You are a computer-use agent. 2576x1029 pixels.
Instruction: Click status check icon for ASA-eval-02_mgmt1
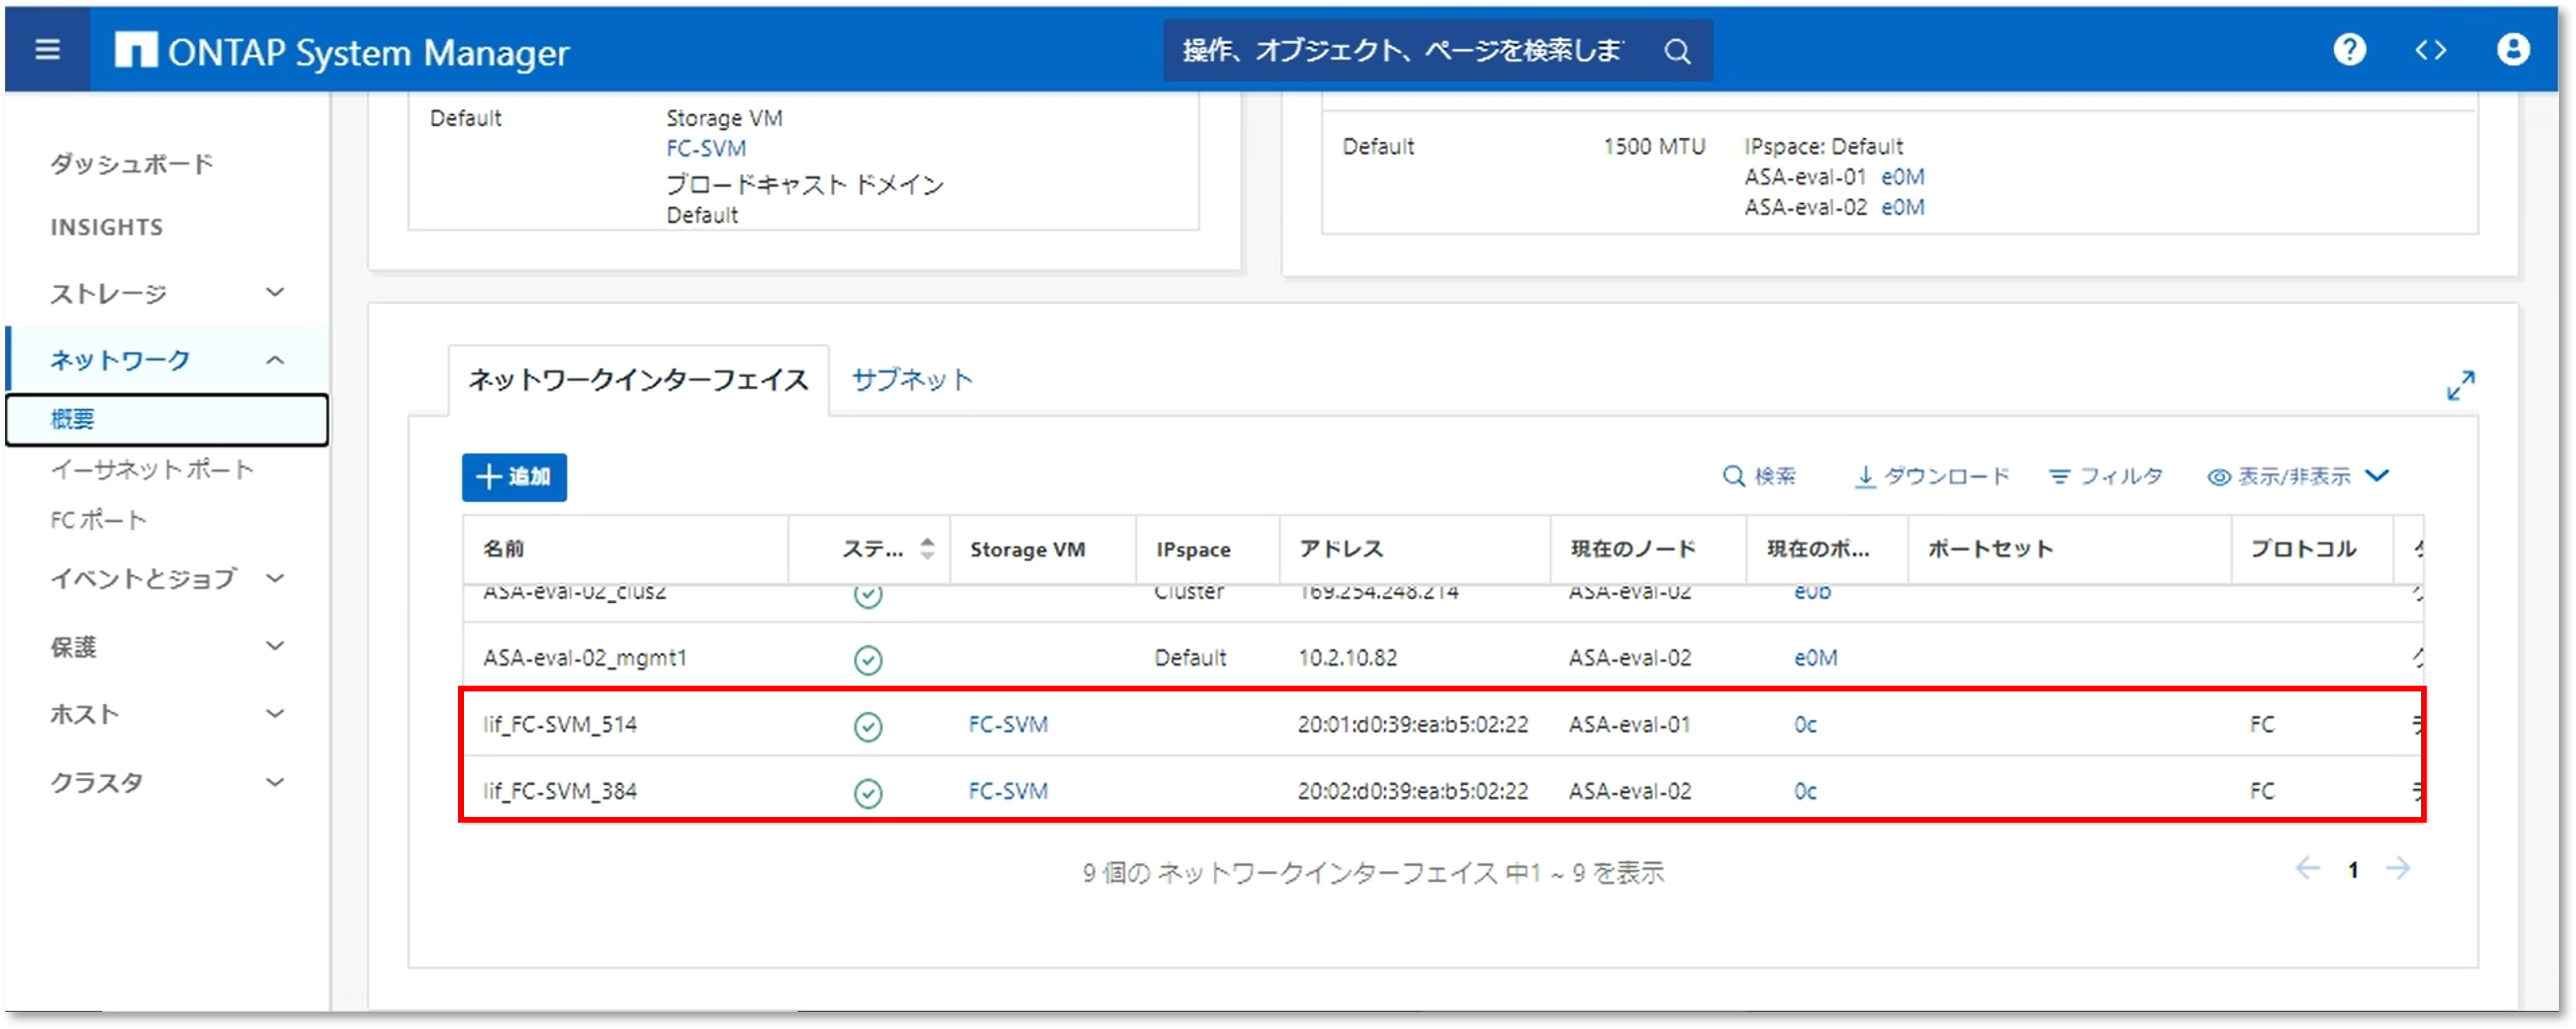point(868,659)
